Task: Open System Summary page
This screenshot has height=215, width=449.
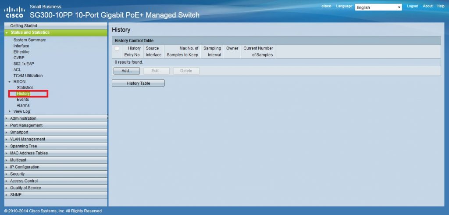Action: point(29,40)
